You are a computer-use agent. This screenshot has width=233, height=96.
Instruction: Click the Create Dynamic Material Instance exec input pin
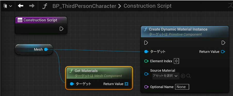[x=146, y=43]
